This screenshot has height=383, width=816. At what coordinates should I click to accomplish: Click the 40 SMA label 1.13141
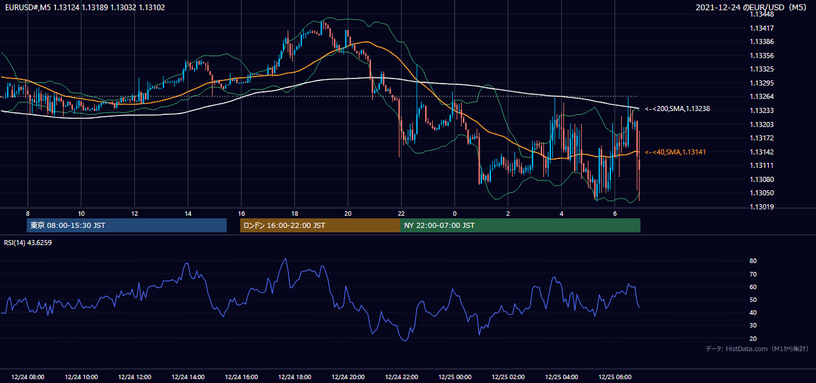(676, 152)
